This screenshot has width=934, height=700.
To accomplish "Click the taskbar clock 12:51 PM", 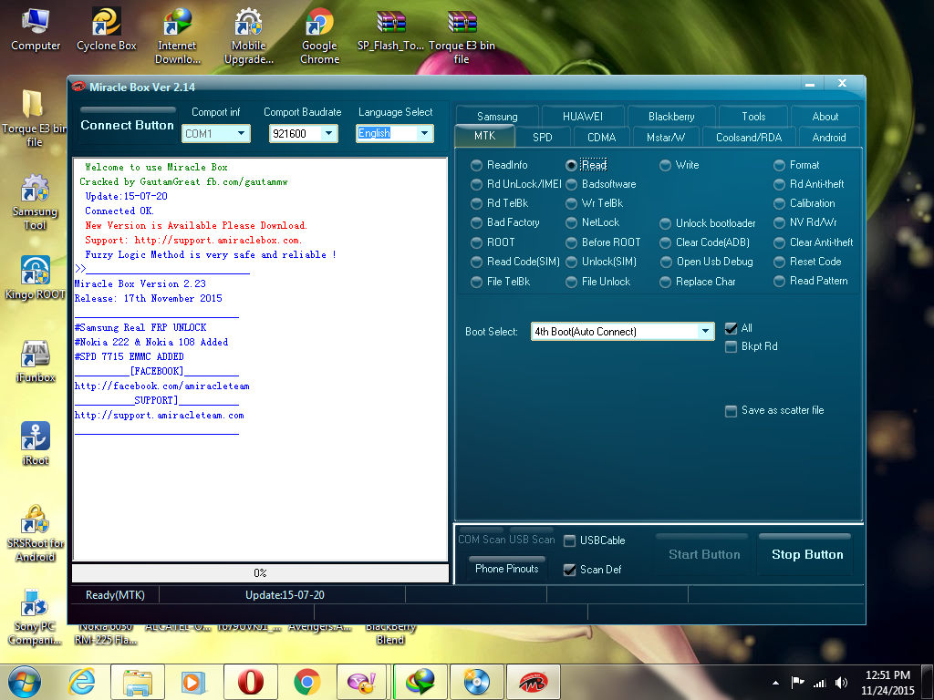I will click(887, 682).
